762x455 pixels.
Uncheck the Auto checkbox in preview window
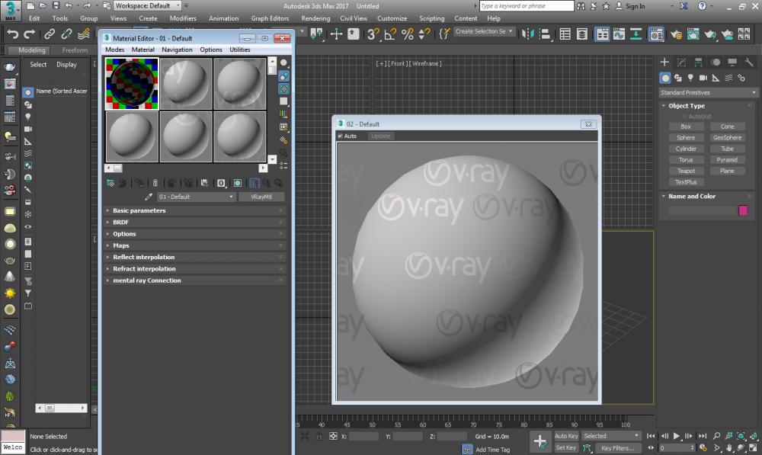click(341, 136)
